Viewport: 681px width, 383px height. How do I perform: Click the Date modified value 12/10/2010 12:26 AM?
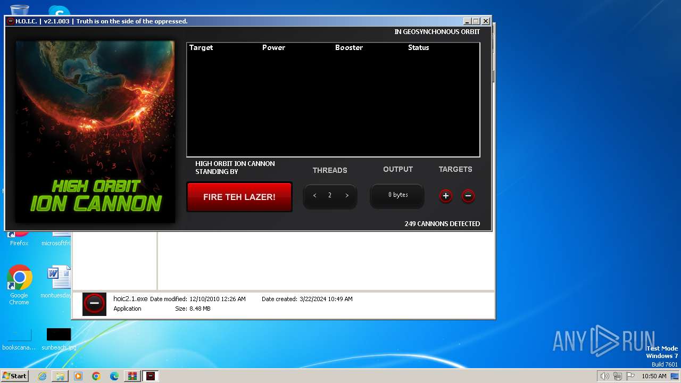218,299
